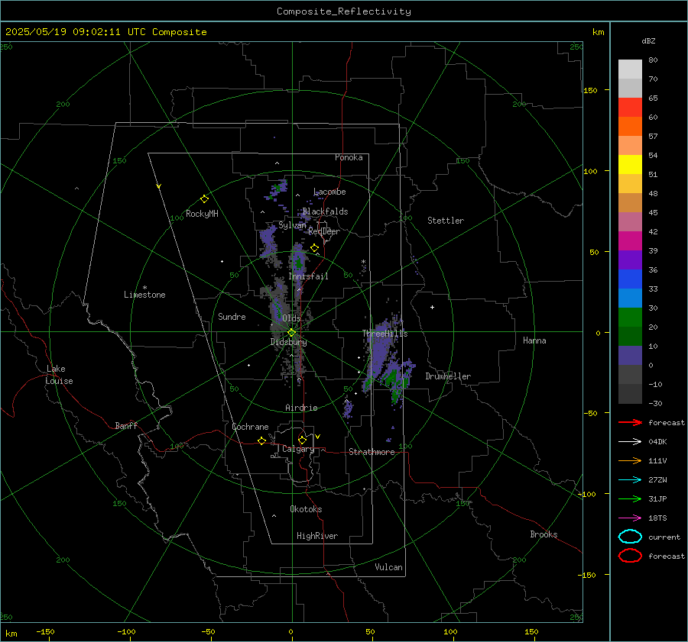This screenshot has width=688, height=642.
Task: Click the Sundre city label
Action: (x=232, y=316)
